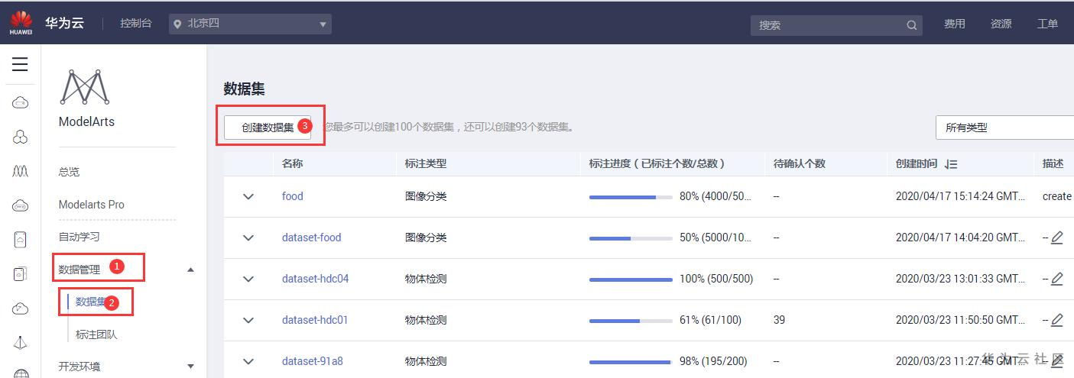1074x378 pixels.
Task: Click pencil icon for dataset-hdc04 row
Action: pyautogui.click(x=1056, y=279)
